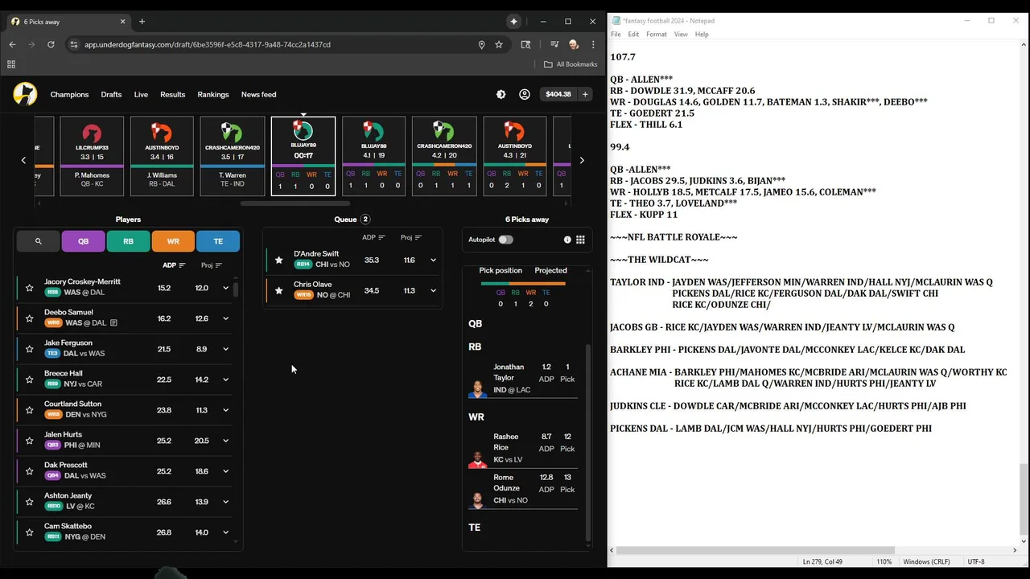
Task: Expand Jake Ferguson row chevron
Action: pos(226,349)
